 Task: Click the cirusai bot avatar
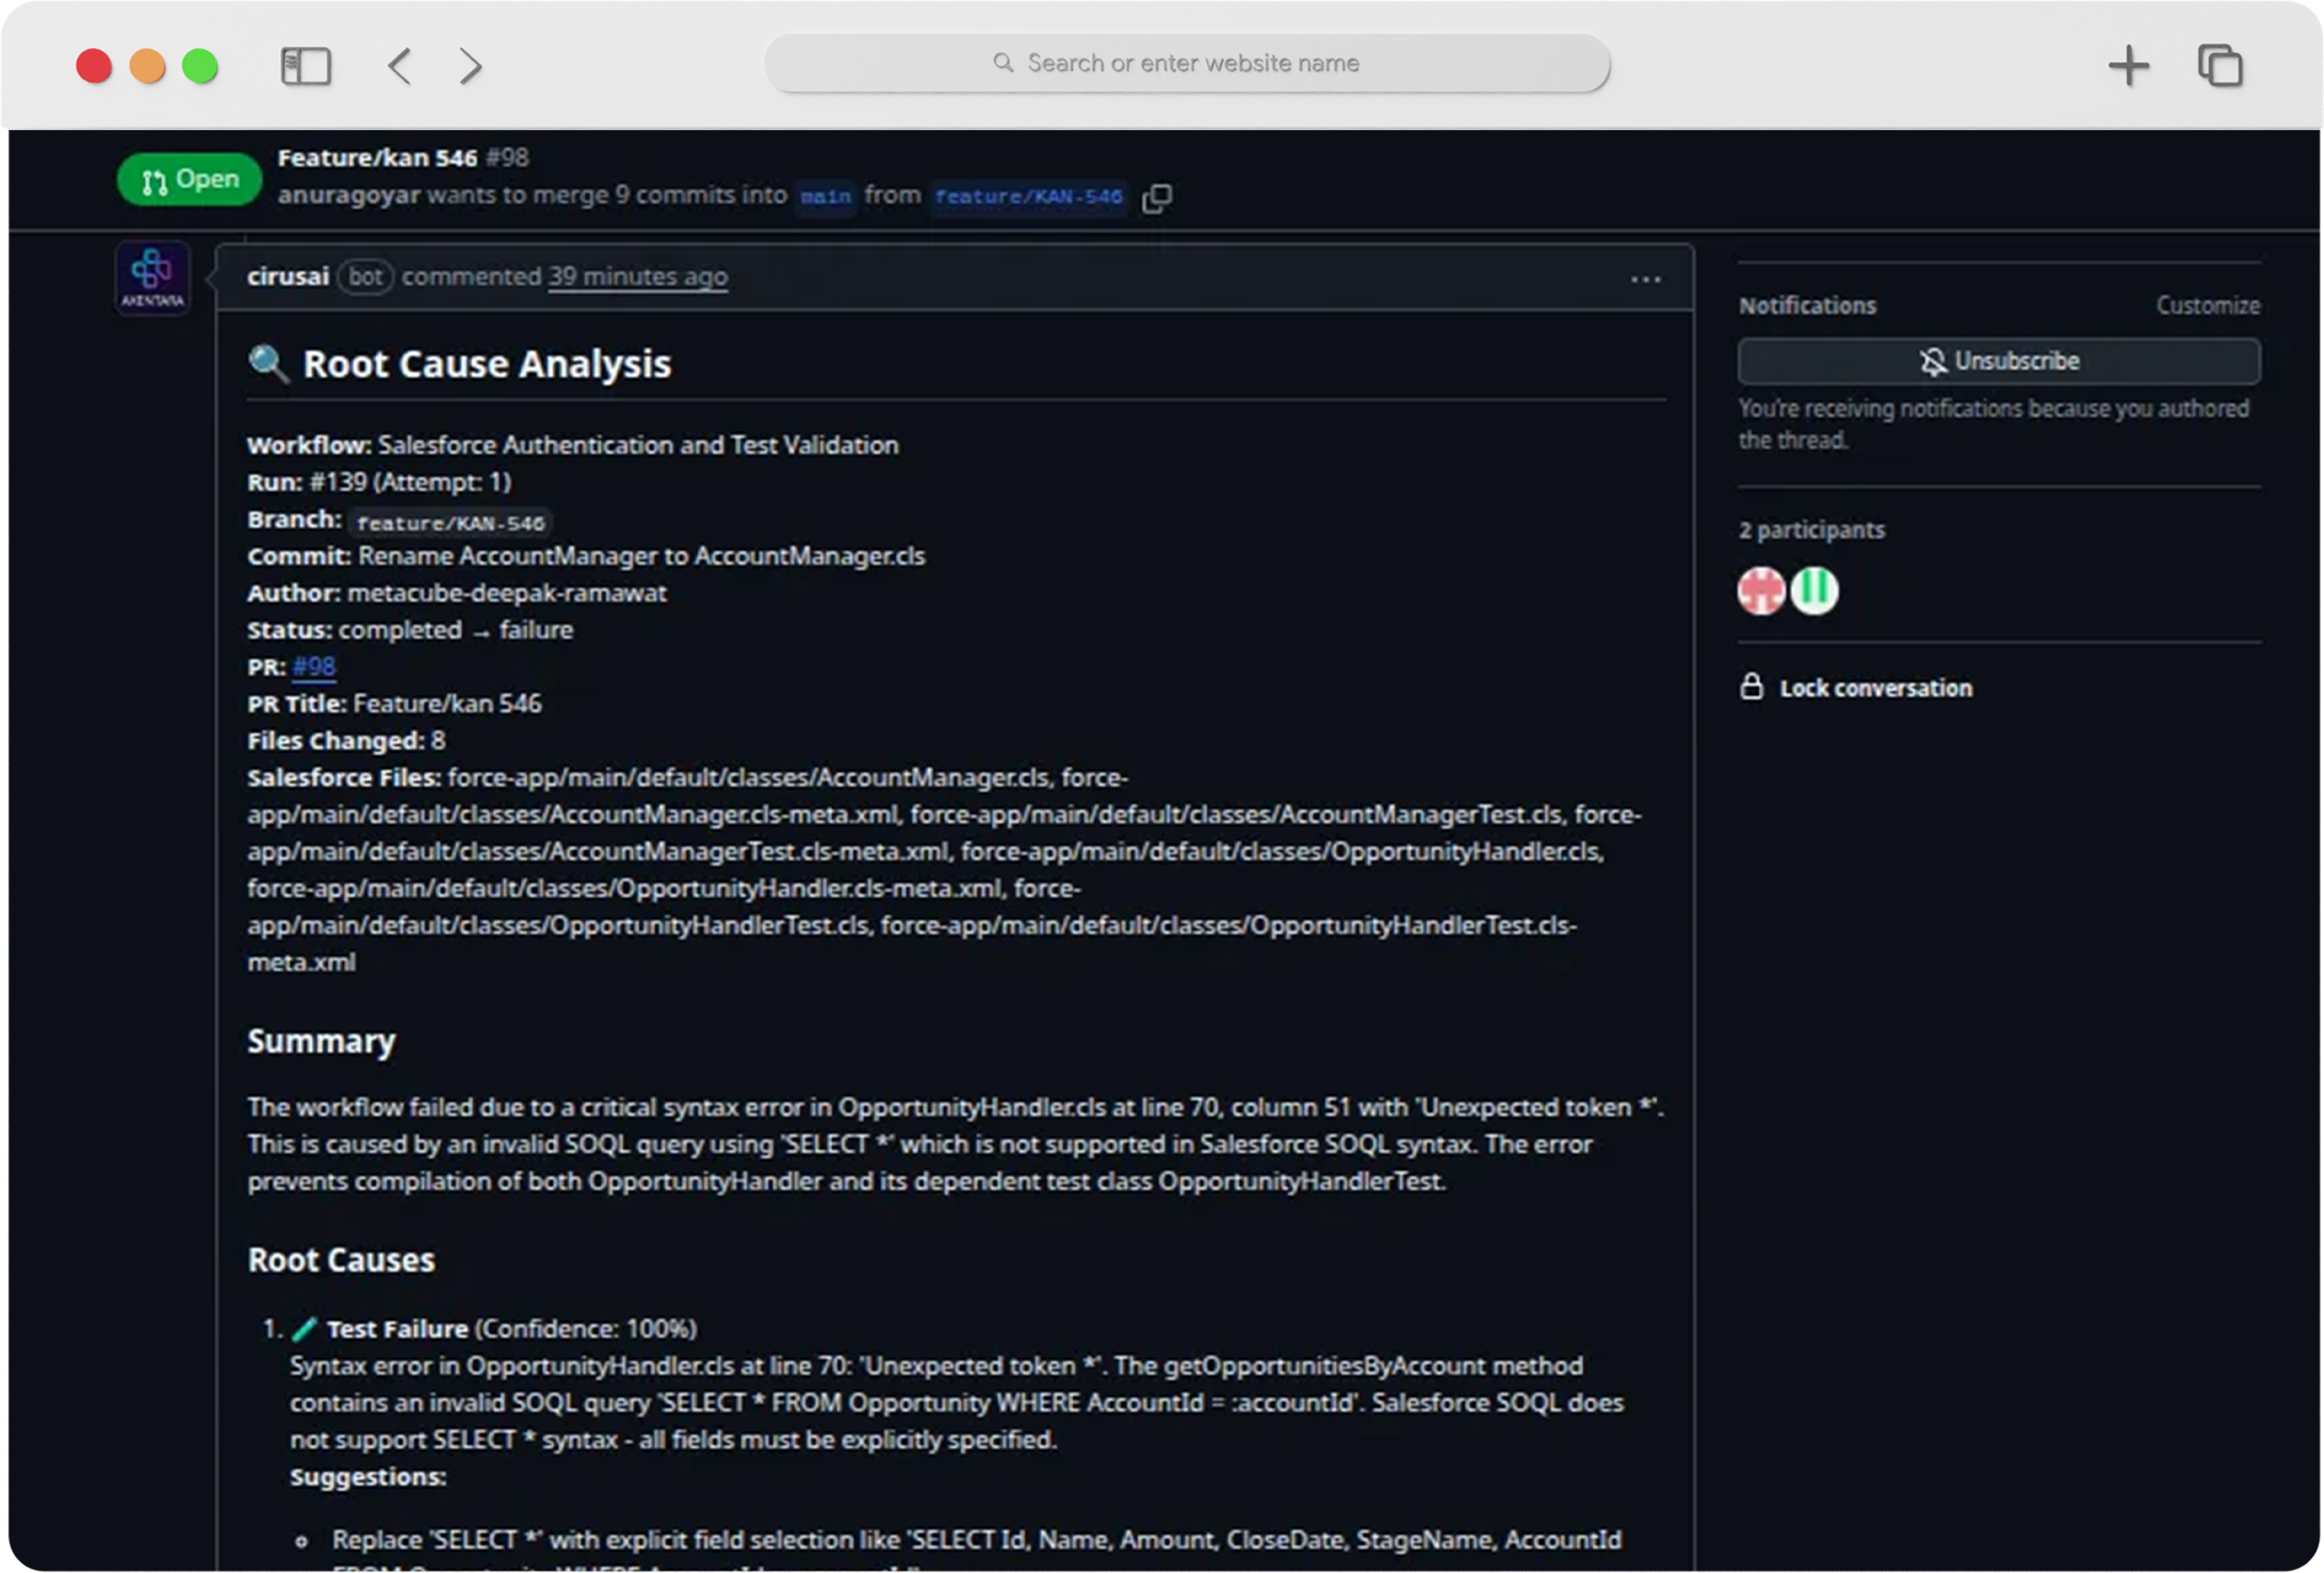point(151,277)
